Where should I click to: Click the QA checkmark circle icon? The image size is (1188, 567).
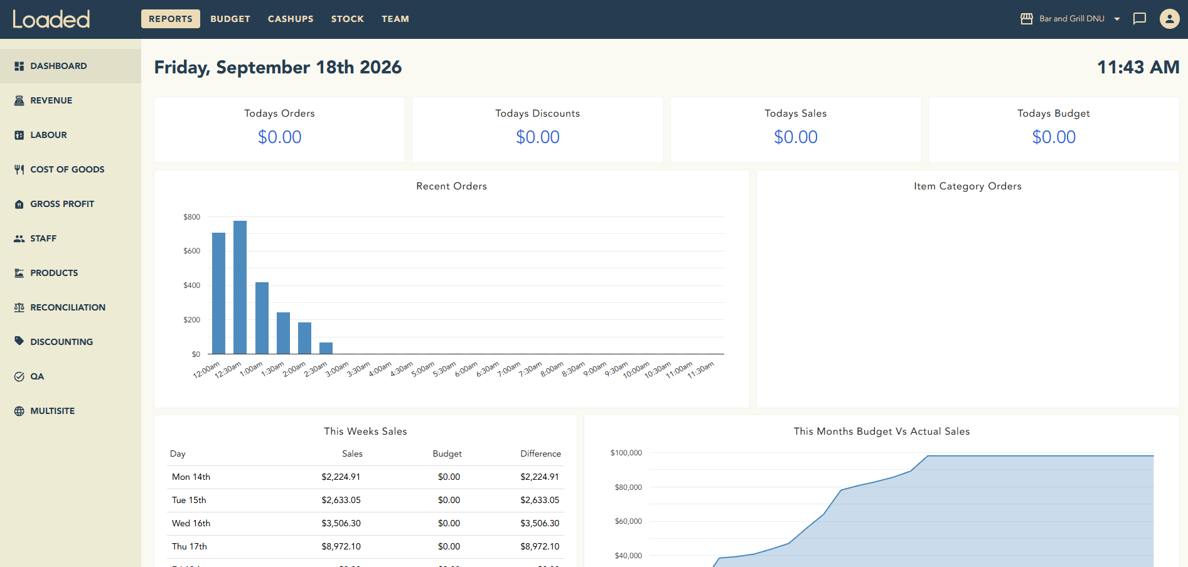tap(19, 376)
